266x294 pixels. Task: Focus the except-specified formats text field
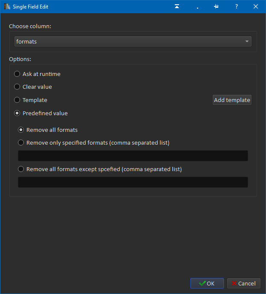click(x=133, y=182)
